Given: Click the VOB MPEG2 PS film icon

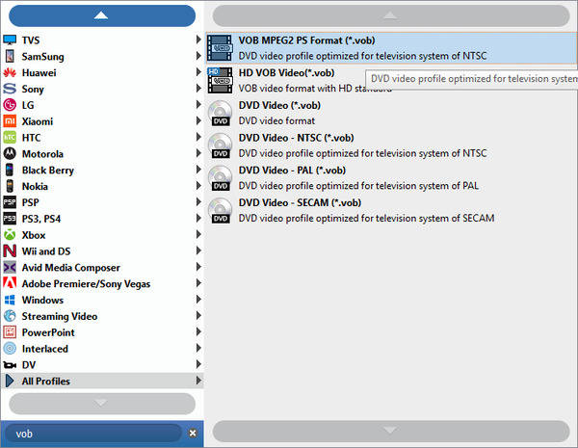Looking at the screenshot, I should coord(220,48).
